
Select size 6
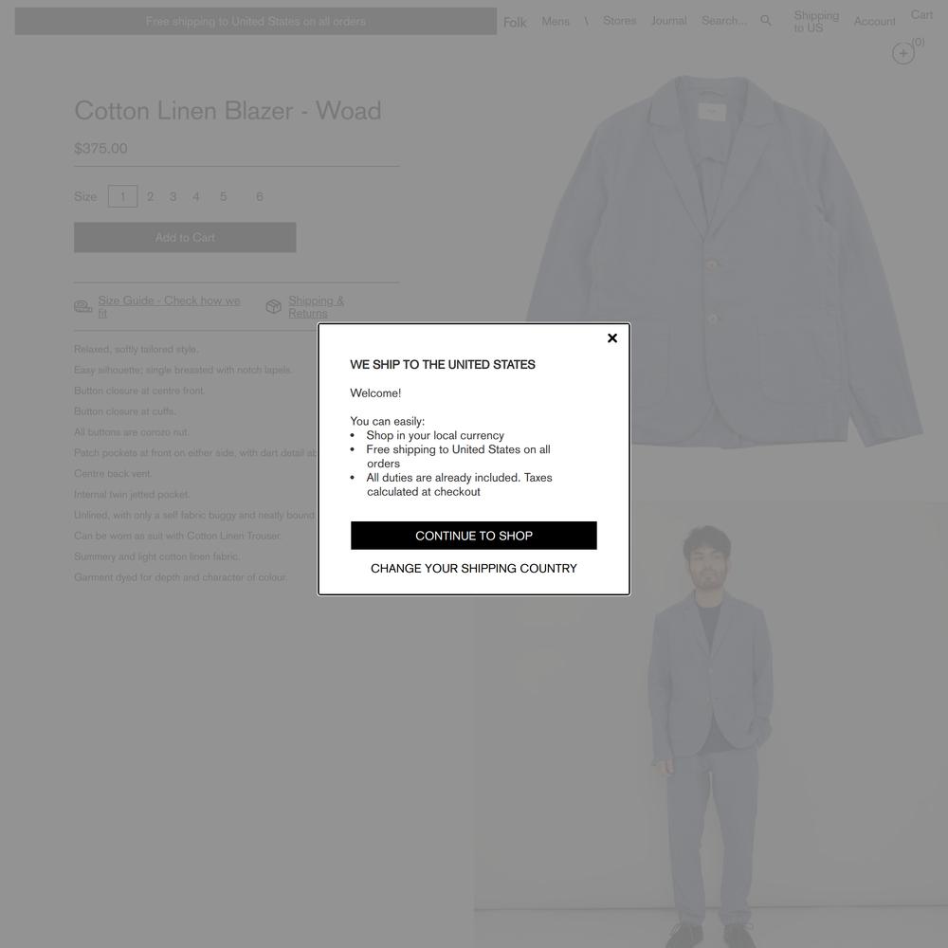(260, 196)
